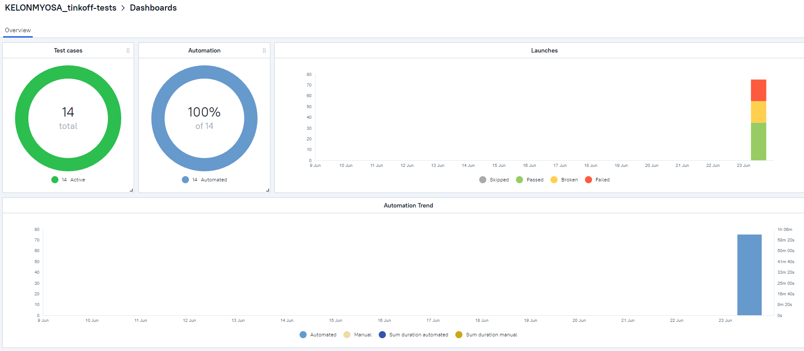The height and width of the screenshot is (351, 804).
Task: Click the Dashboards breadcrumb title
Action: tap(153, 8)
